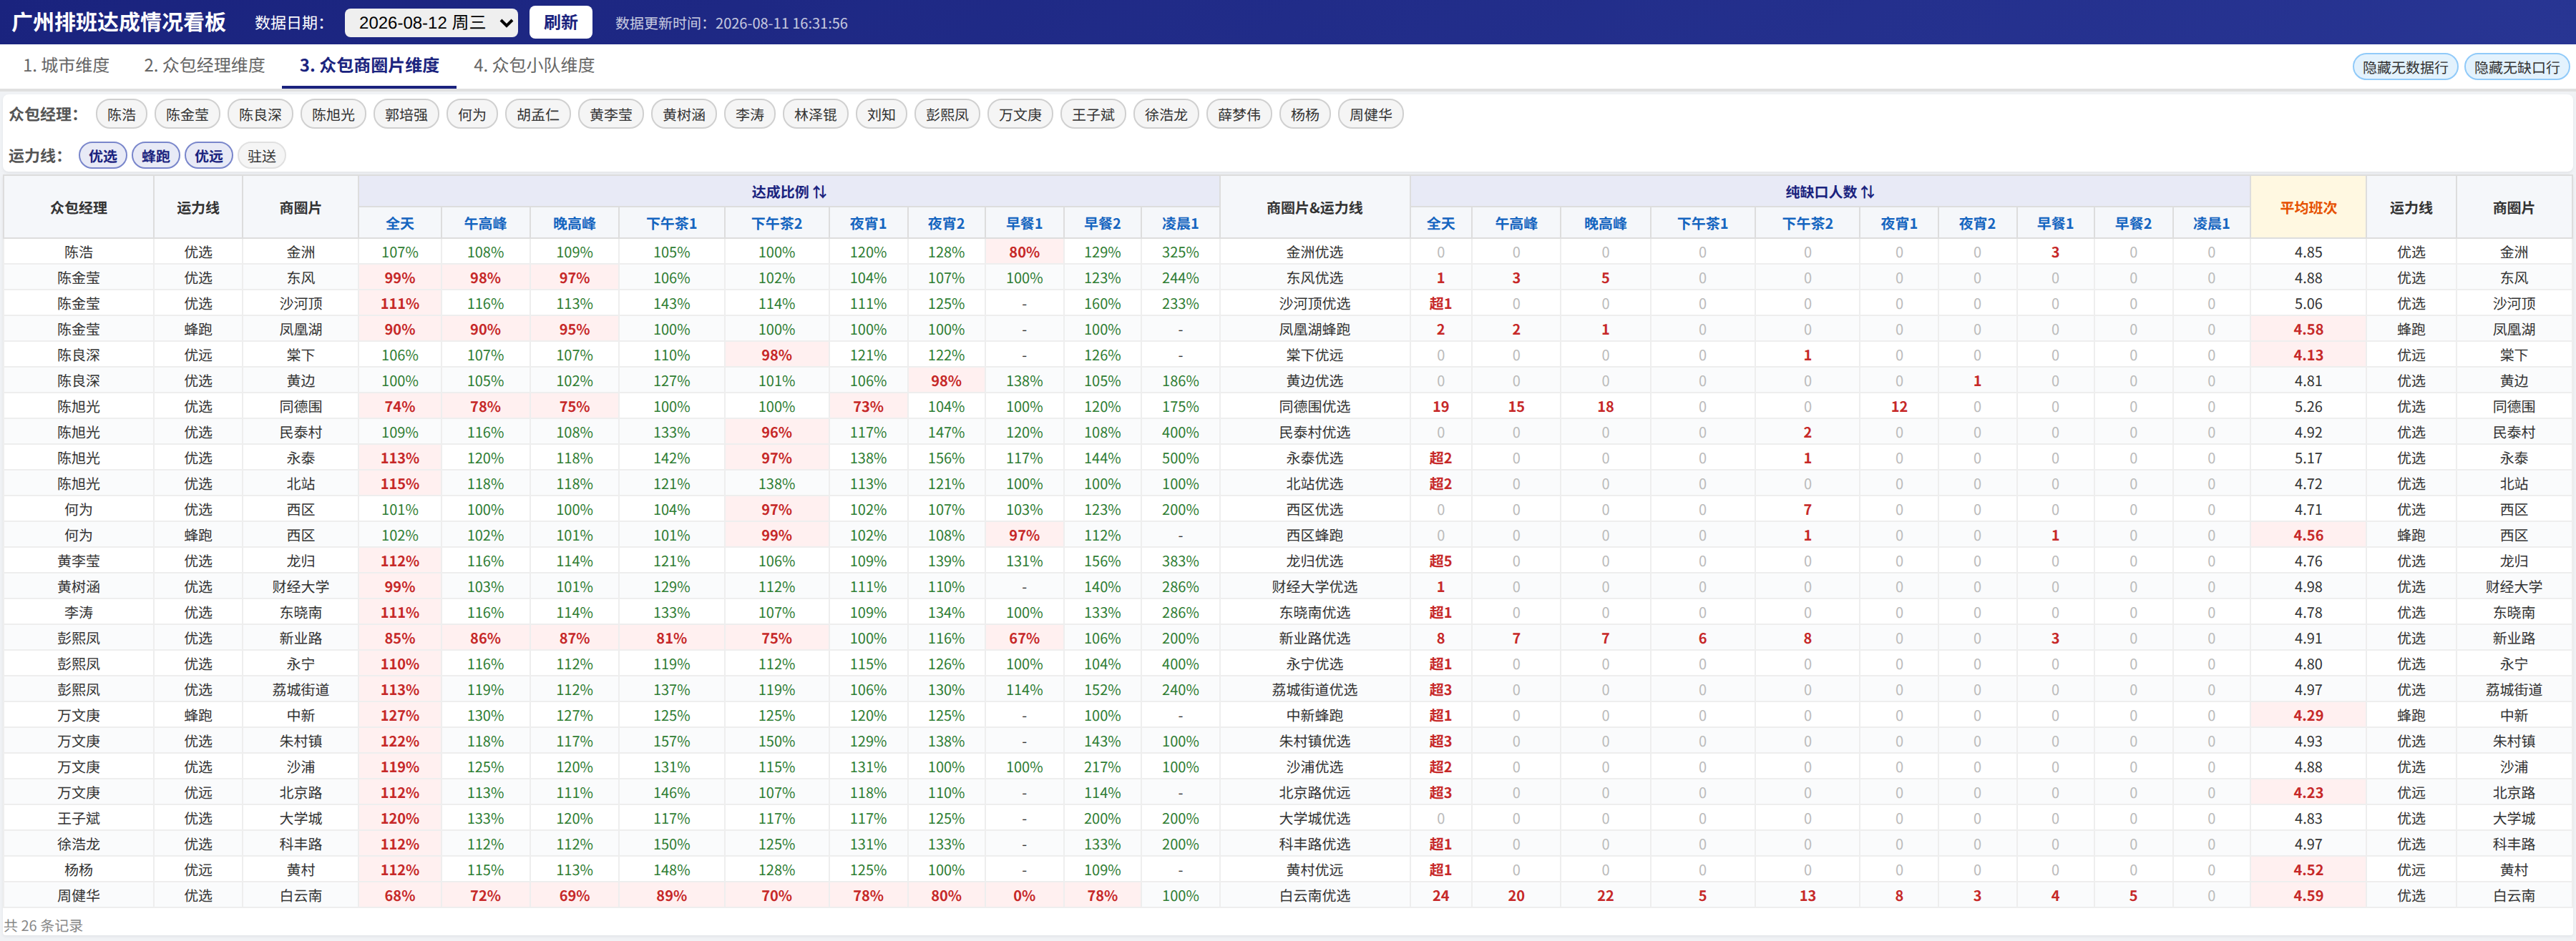Click the 广州排班达成情况看板 title
The width and height of the screenshot is (2576, 941).
[119, 22]
